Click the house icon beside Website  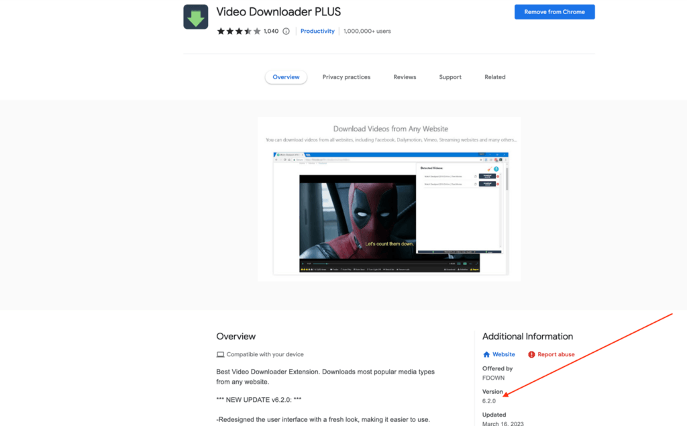486,354
